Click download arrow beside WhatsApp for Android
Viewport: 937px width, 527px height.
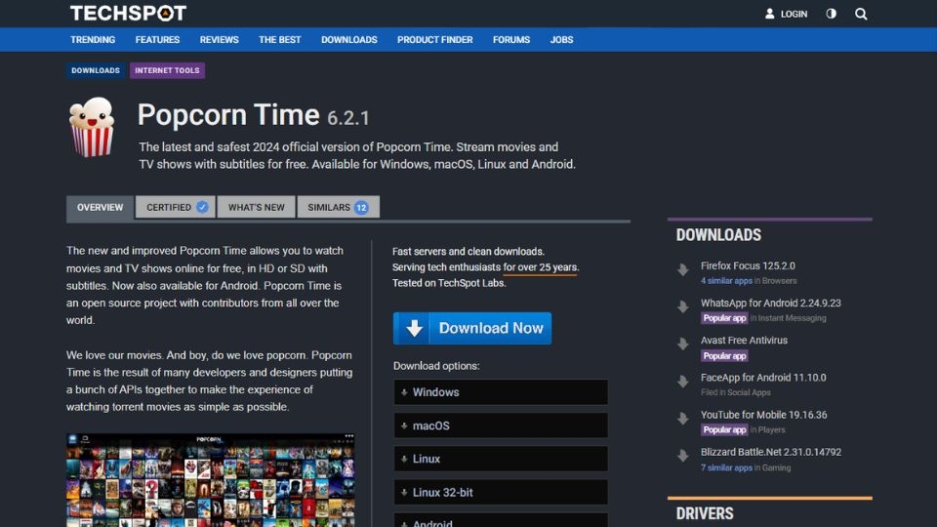[x=683, y=307]
